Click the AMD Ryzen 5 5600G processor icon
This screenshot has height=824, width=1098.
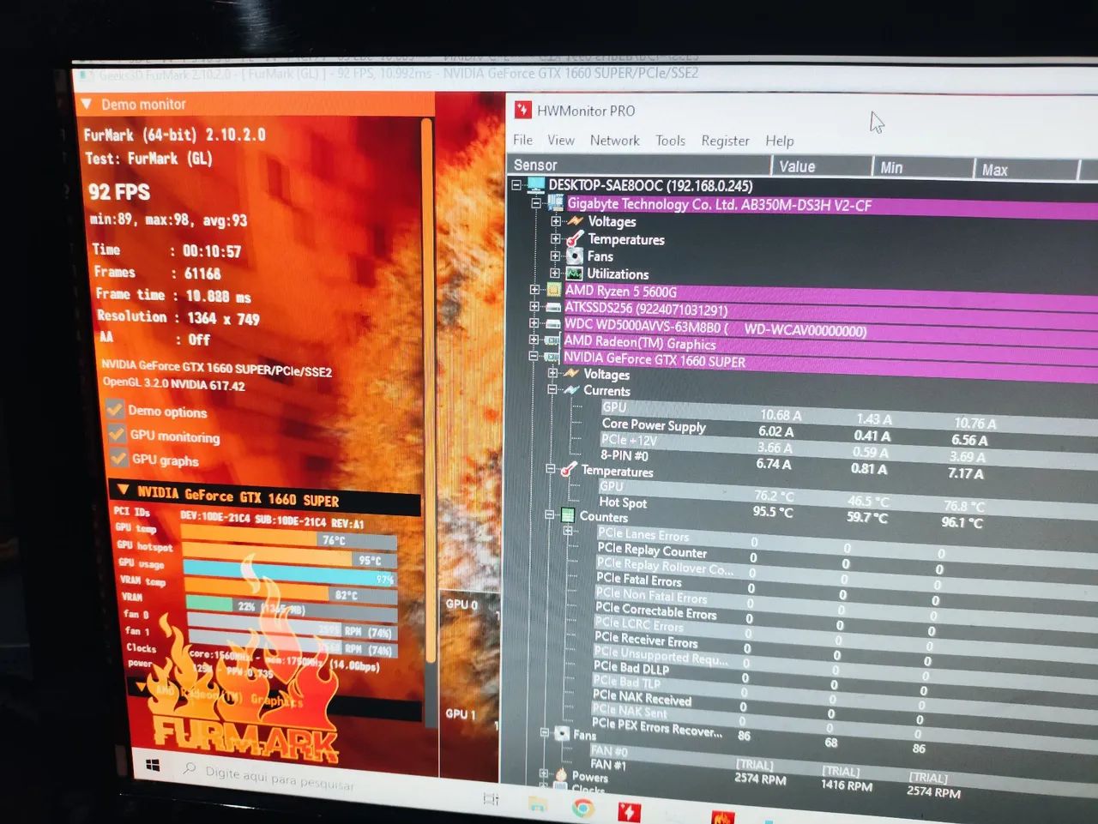[x=553, y=291]
